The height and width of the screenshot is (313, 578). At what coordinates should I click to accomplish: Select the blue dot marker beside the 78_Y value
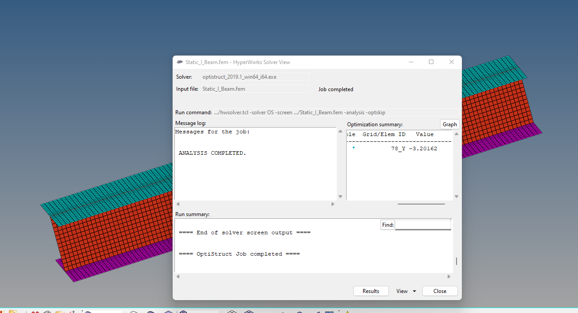click(x=354, y=148)
